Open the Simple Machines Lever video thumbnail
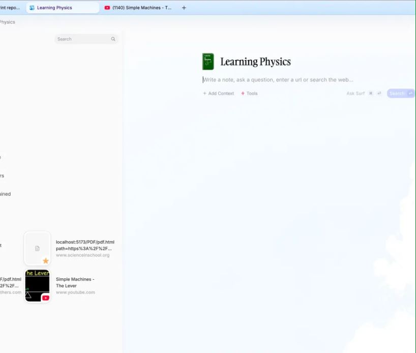Viewport: 416px width, 353px height. [x=37, y=285]
